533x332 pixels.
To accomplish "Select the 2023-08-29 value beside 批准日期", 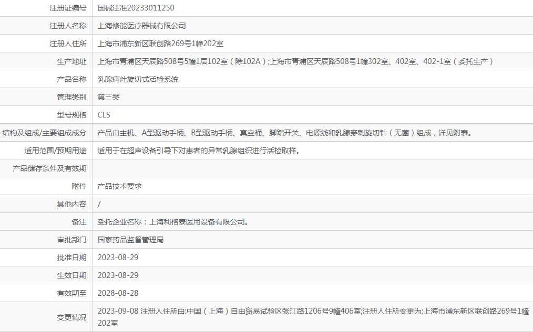I will [118, 258].
